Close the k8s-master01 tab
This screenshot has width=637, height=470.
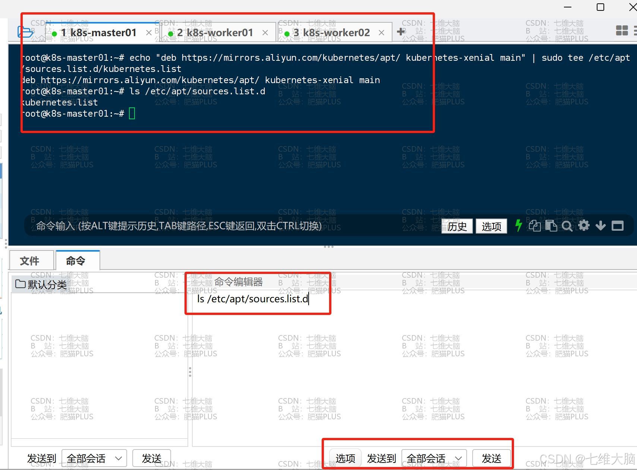(149, 33)
